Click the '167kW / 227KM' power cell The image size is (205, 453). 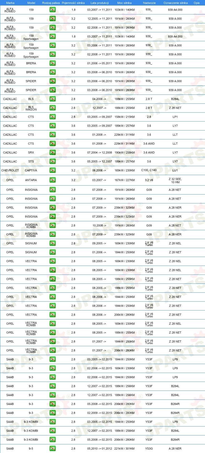(x=125, y=180)
